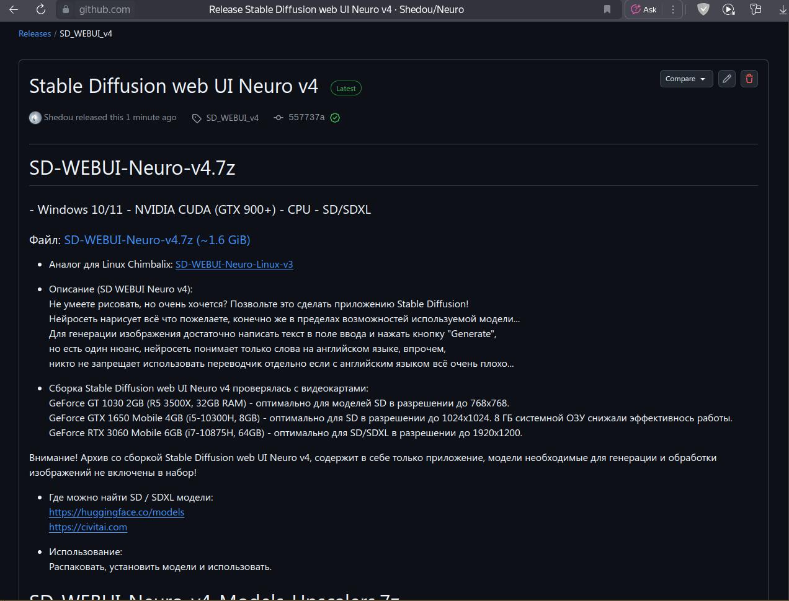
Task: Click the GeForce GT 1030 2GB line
Action: click(279, 403)
